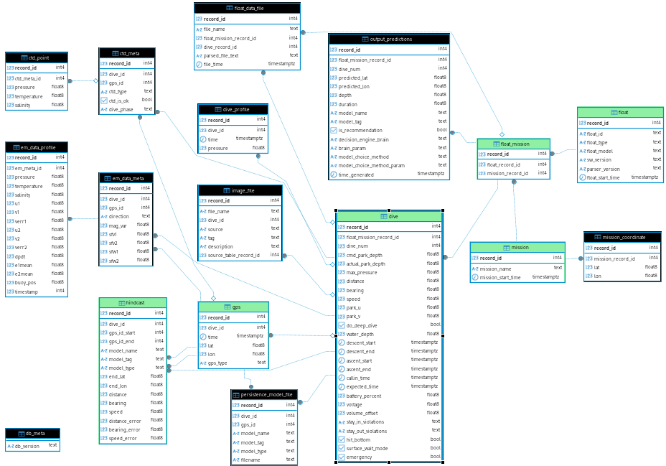Screen dimensions: 666x466
Task: Click the image_file table icon
Action: [227, 191]
